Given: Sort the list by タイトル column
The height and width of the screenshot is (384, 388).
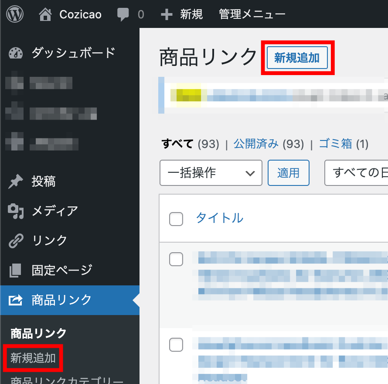Looking at the screenshot, I should coord(219,218).
